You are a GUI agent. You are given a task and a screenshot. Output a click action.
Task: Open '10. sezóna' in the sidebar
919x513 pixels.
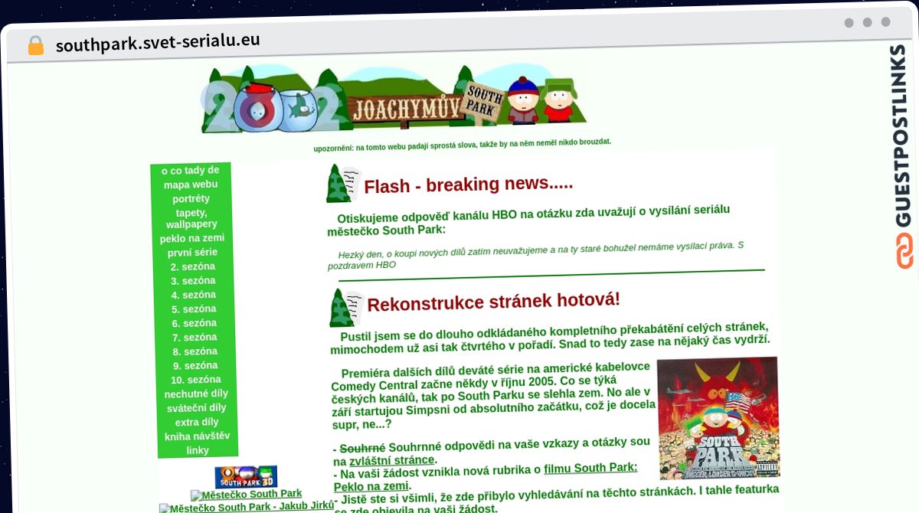click(196, 380)
